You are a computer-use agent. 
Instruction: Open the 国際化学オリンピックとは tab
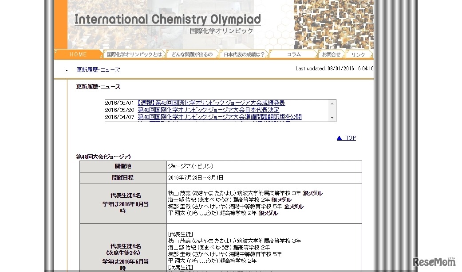(134, 54)
